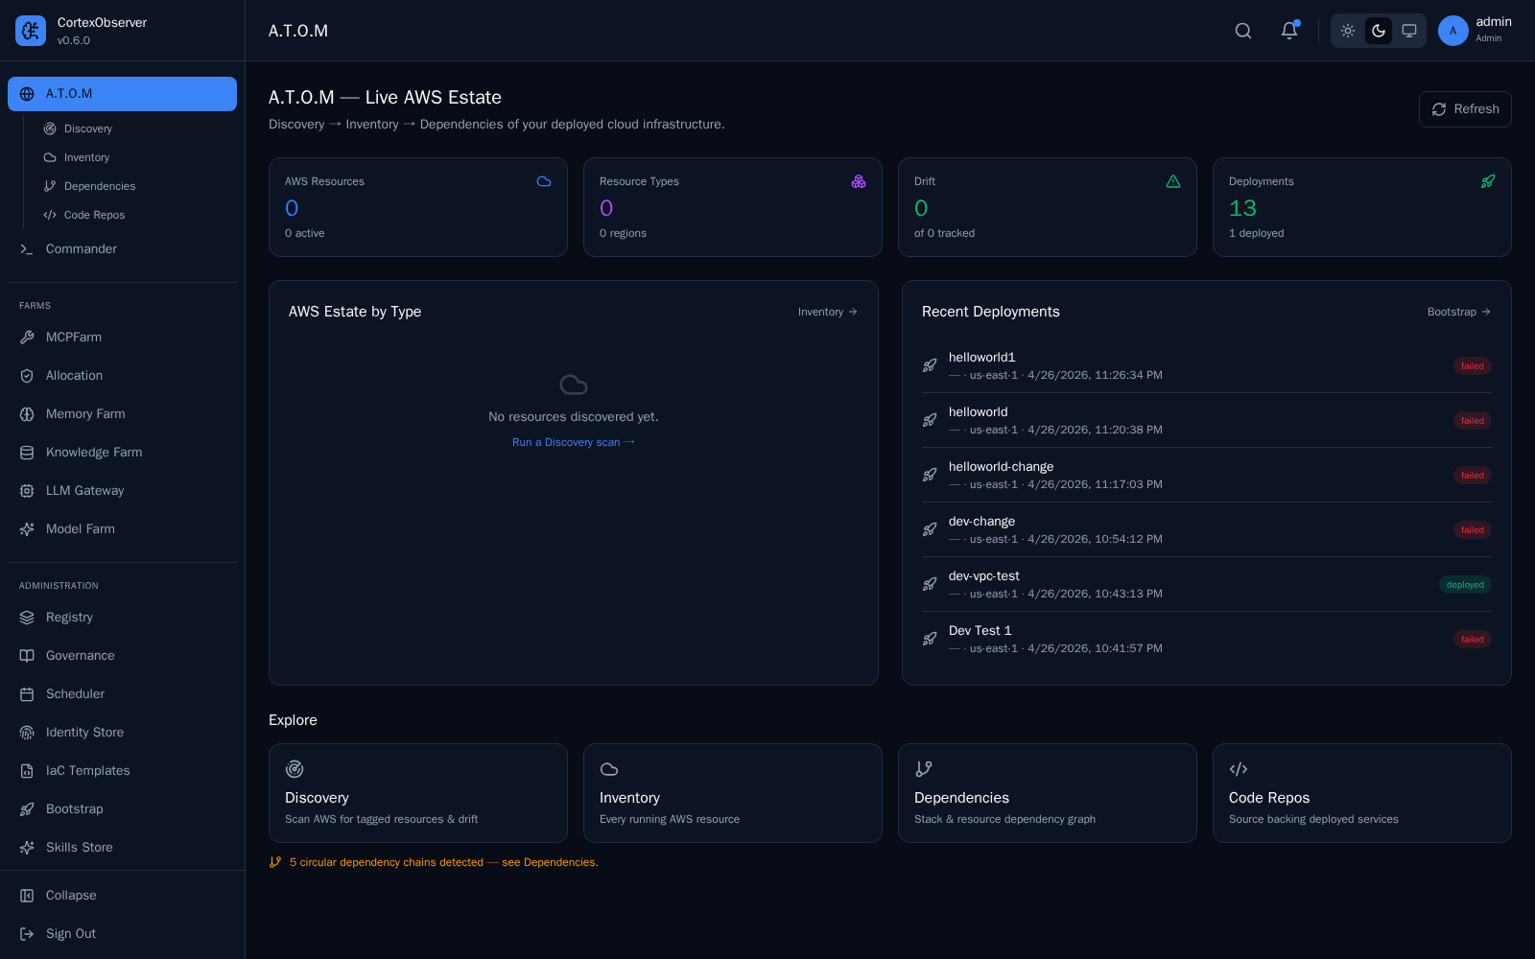Sign Out of the application
Viewport: 1535px width, 959px height.
(122, 934)
